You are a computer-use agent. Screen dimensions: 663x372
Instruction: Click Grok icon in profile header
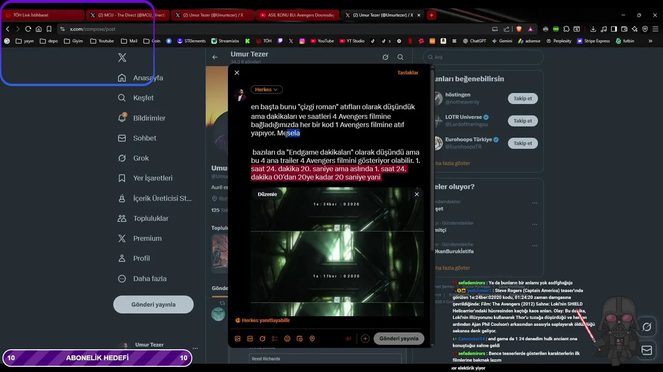385,57
